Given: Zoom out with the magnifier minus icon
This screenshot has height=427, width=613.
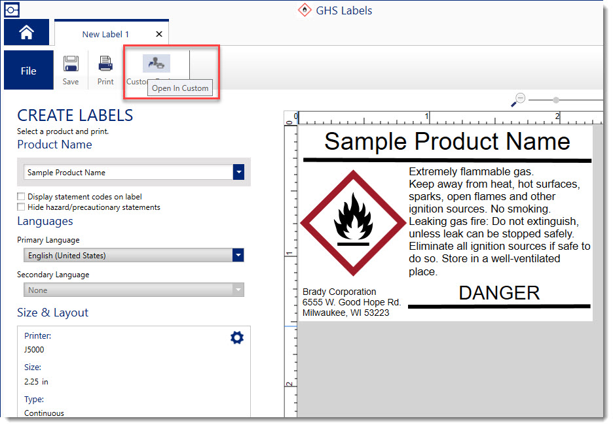Looking at the screenshot, I should (x=518, y=100).
